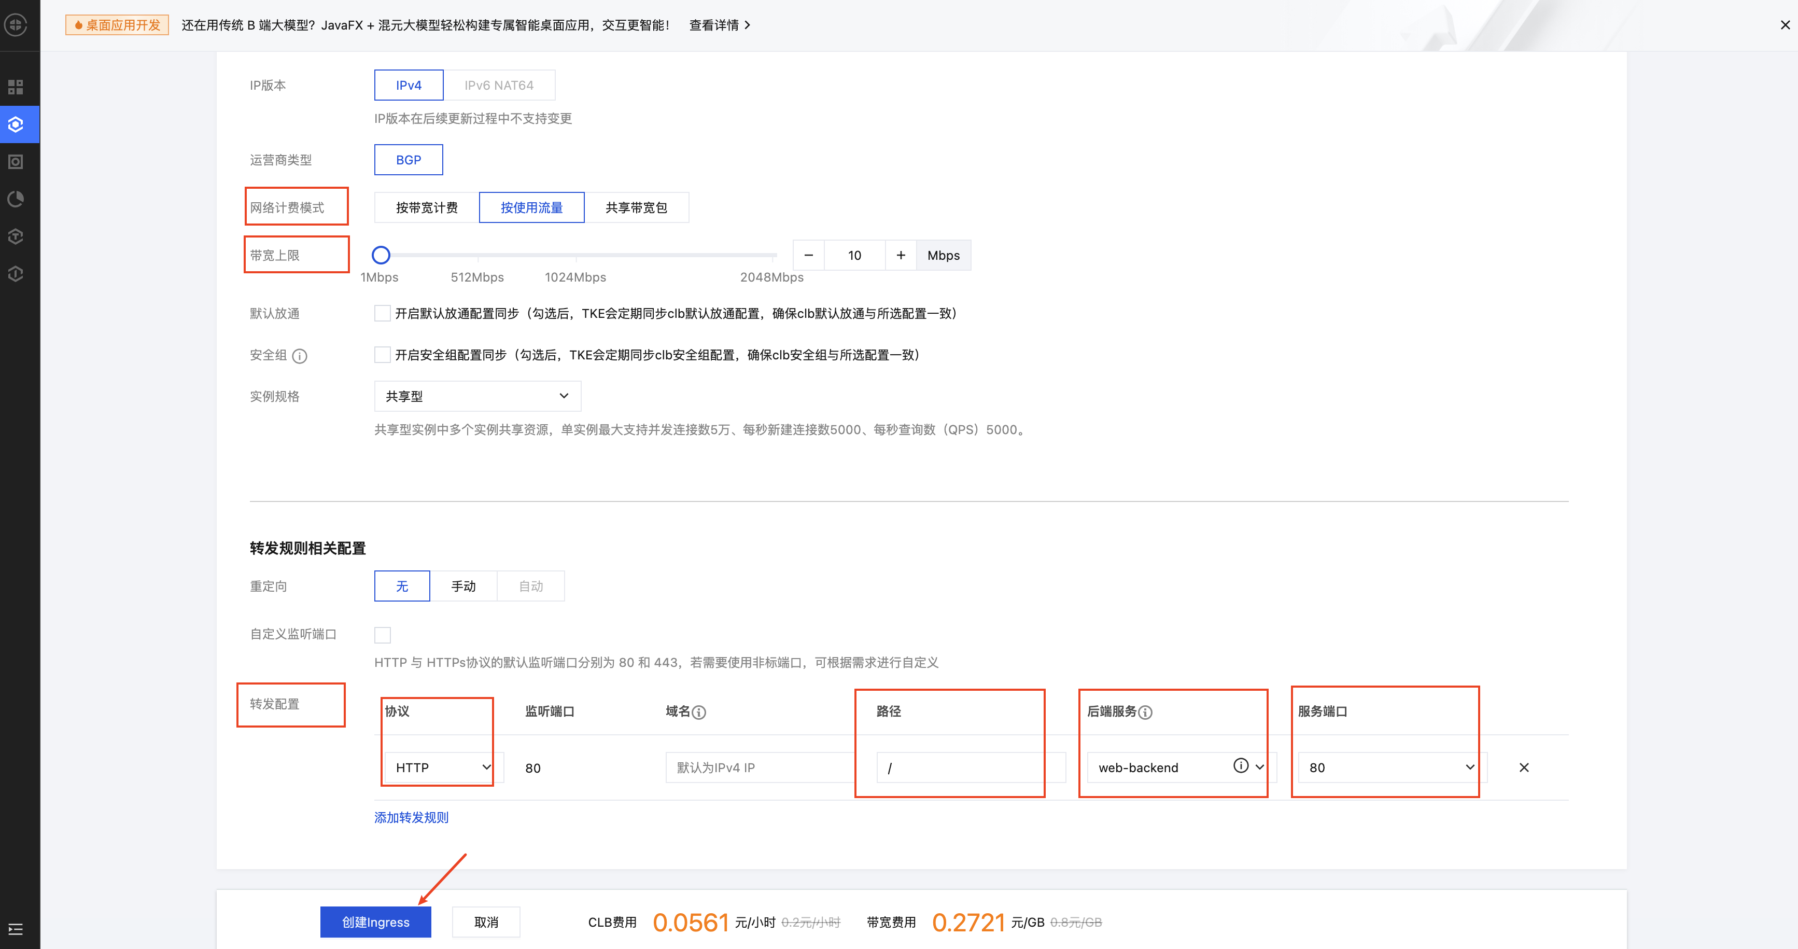The width and height of the screenshot is (1798, 949).
Task: Click the bandwidth slider handle
Action: [381, 255]
